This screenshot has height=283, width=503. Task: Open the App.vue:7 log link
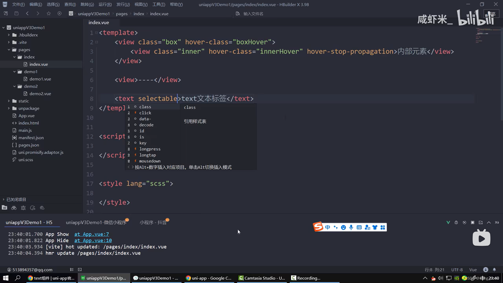coord(91,234)
